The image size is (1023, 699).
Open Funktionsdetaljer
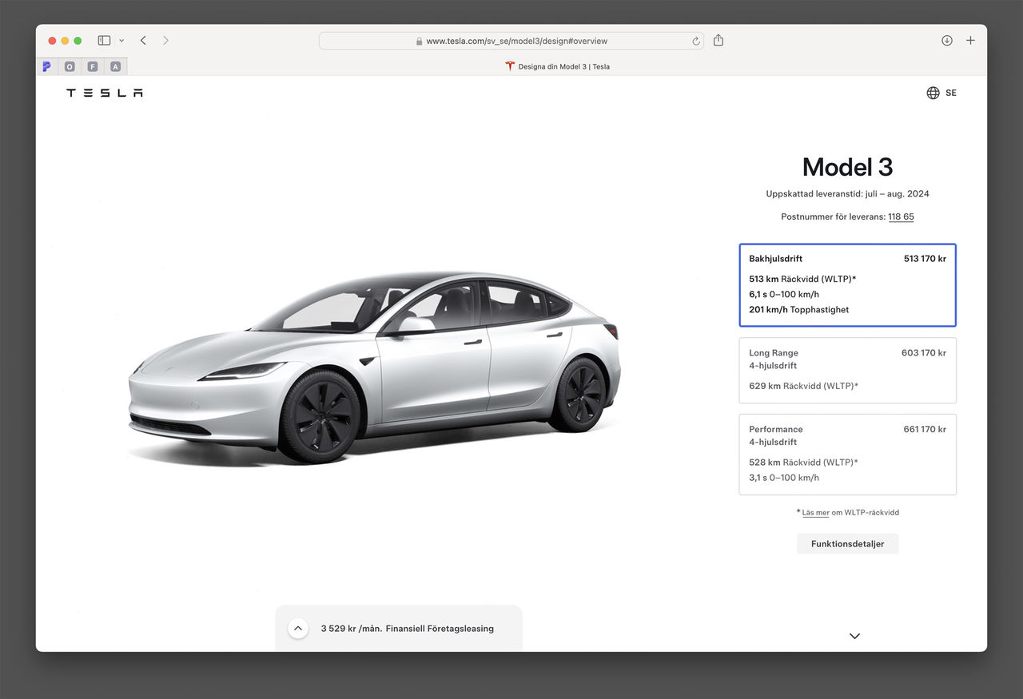847,543
